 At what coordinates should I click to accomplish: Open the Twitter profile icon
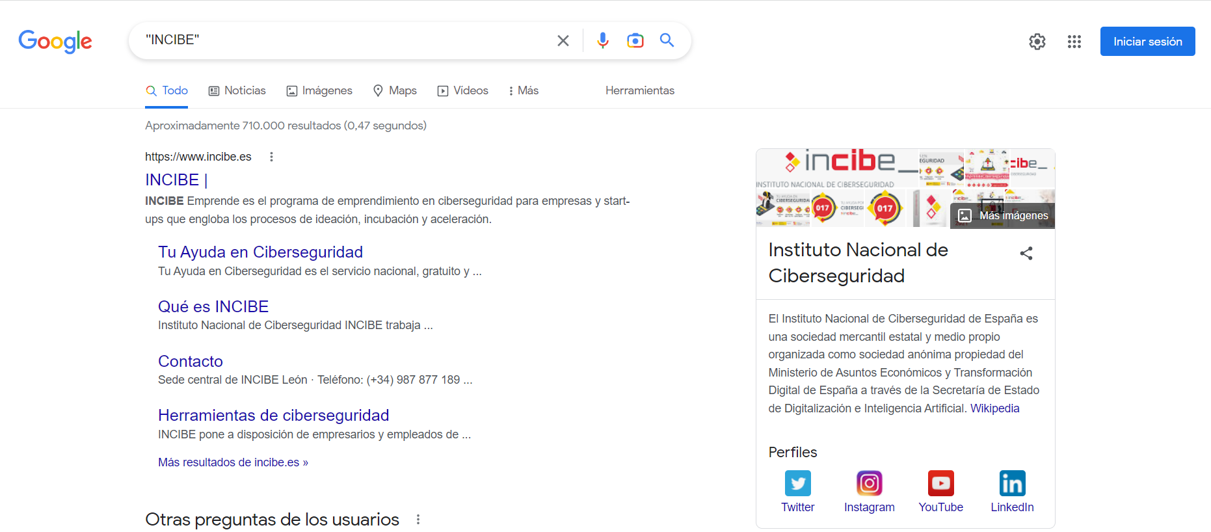click(797, 483)
